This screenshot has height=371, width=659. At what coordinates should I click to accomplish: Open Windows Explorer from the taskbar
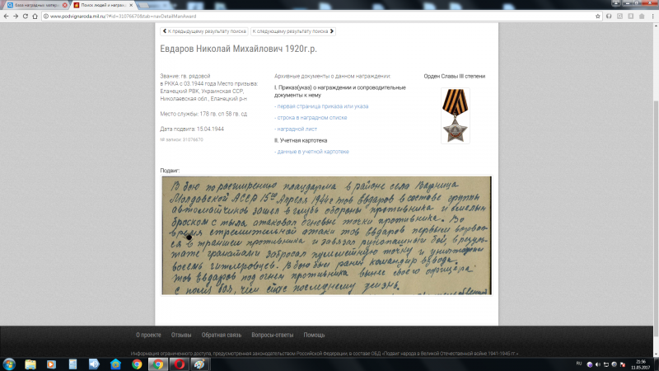click(30, 364)
